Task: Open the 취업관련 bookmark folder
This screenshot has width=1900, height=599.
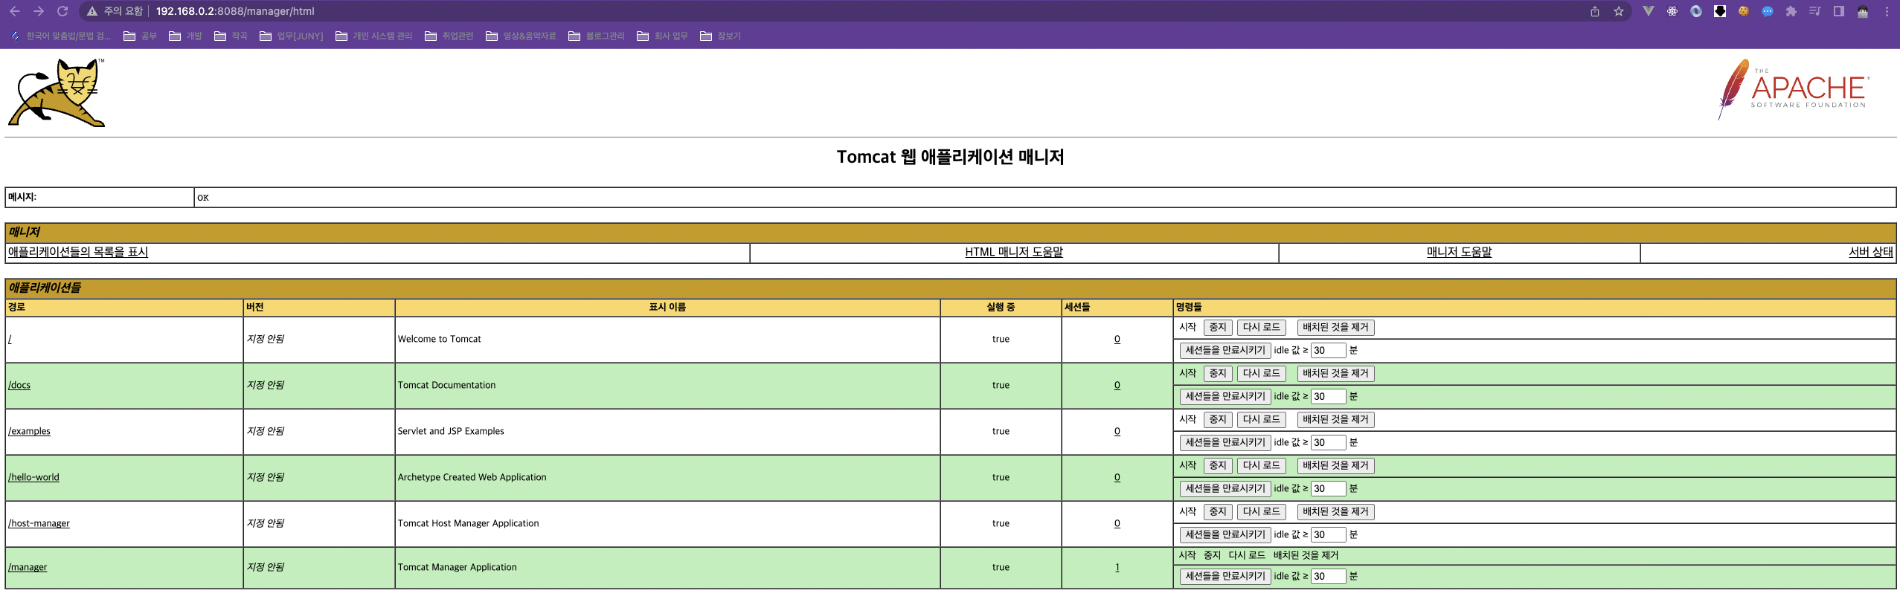Action: point(449,36)
